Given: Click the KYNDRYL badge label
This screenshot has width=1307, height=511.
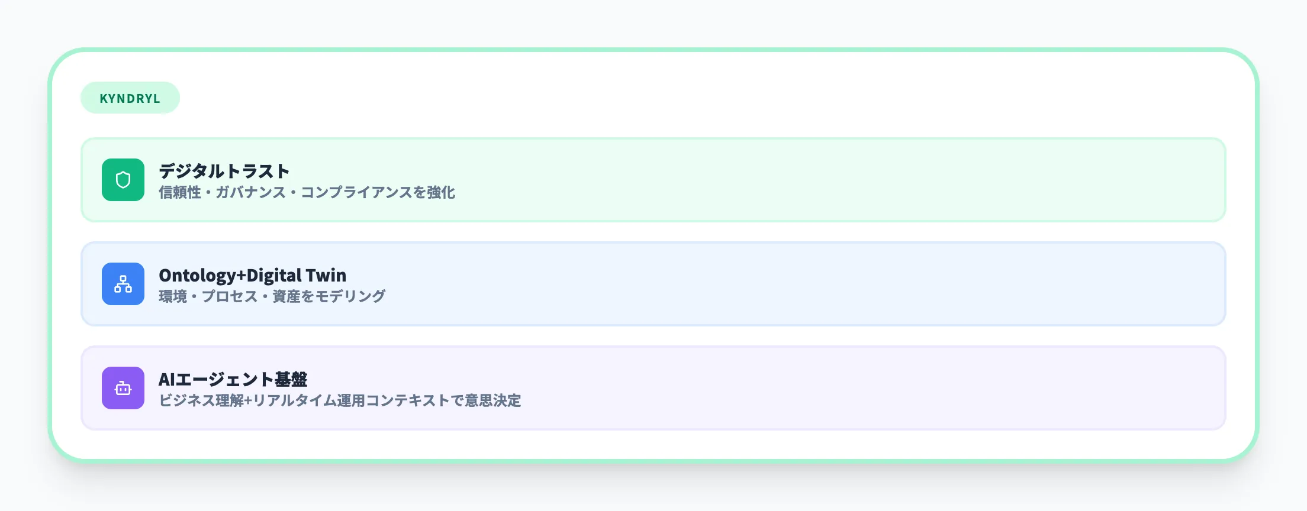Looking at the screenshot, I should (x=130, y=98).
